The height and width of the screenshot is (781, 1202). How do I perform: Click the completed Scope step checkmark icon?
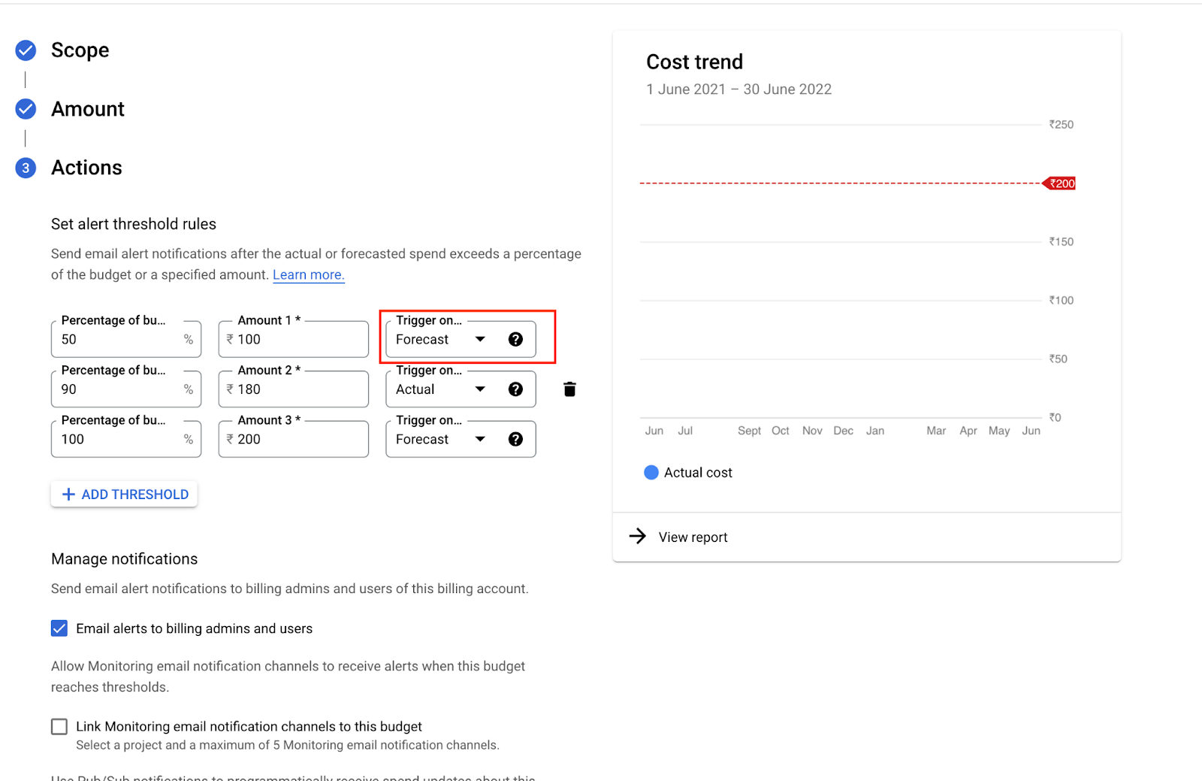(x=25, y=50)
